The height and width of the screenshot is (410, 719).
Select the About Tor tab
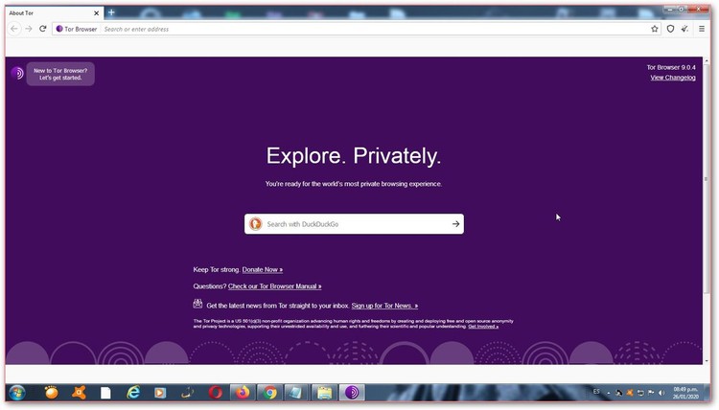click(54, 13)
